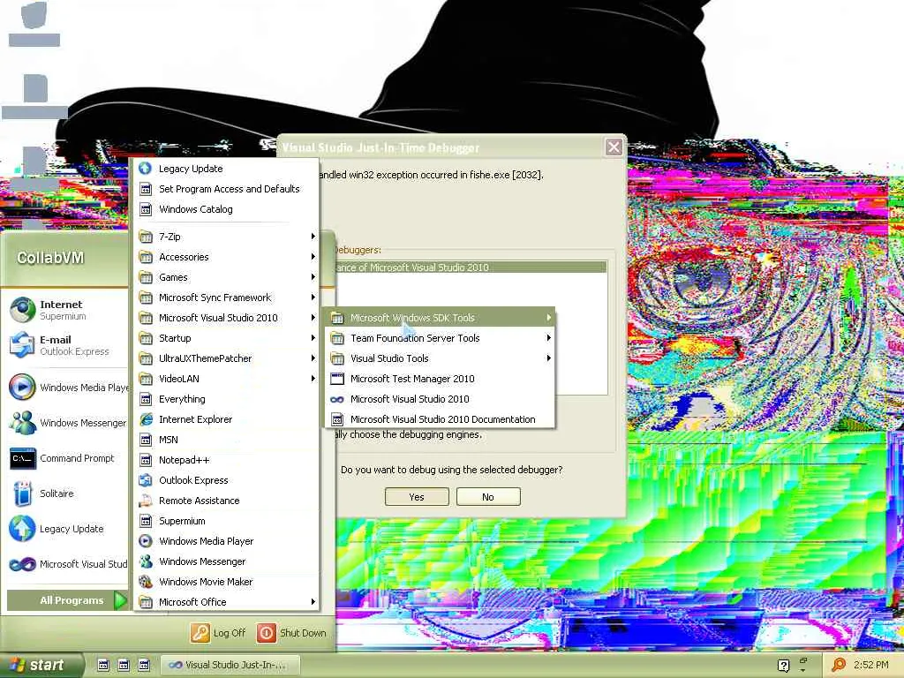Open Windows Messenger in programs list
Image resolution: width=904 pixels, height=678 pixels.
click(x=226, y=561)
